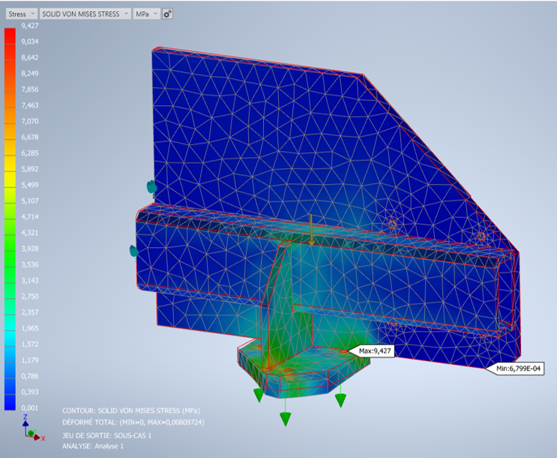The height and width of the screenshot is (458, 557).
Task: Select the leftmost green arrow under the base
Action: (258, 393)
